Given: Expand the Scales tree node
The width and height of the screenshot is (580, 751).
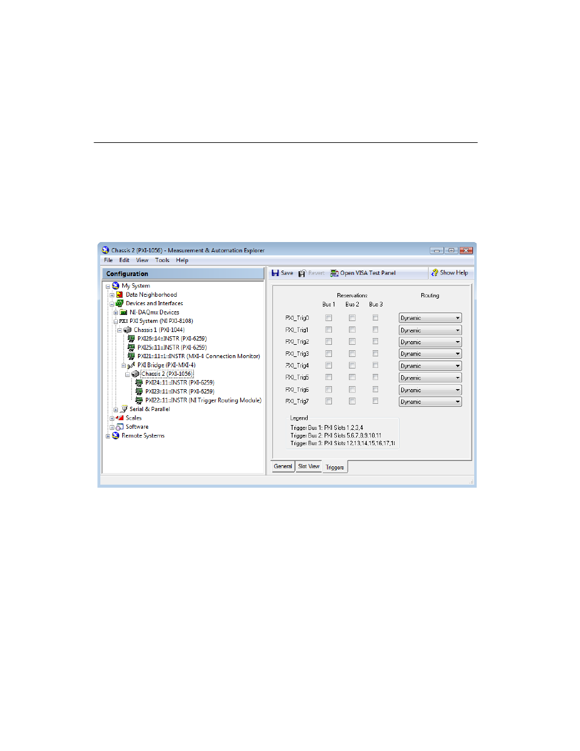Looking at the screenshot, I should [x=112, y=418].
